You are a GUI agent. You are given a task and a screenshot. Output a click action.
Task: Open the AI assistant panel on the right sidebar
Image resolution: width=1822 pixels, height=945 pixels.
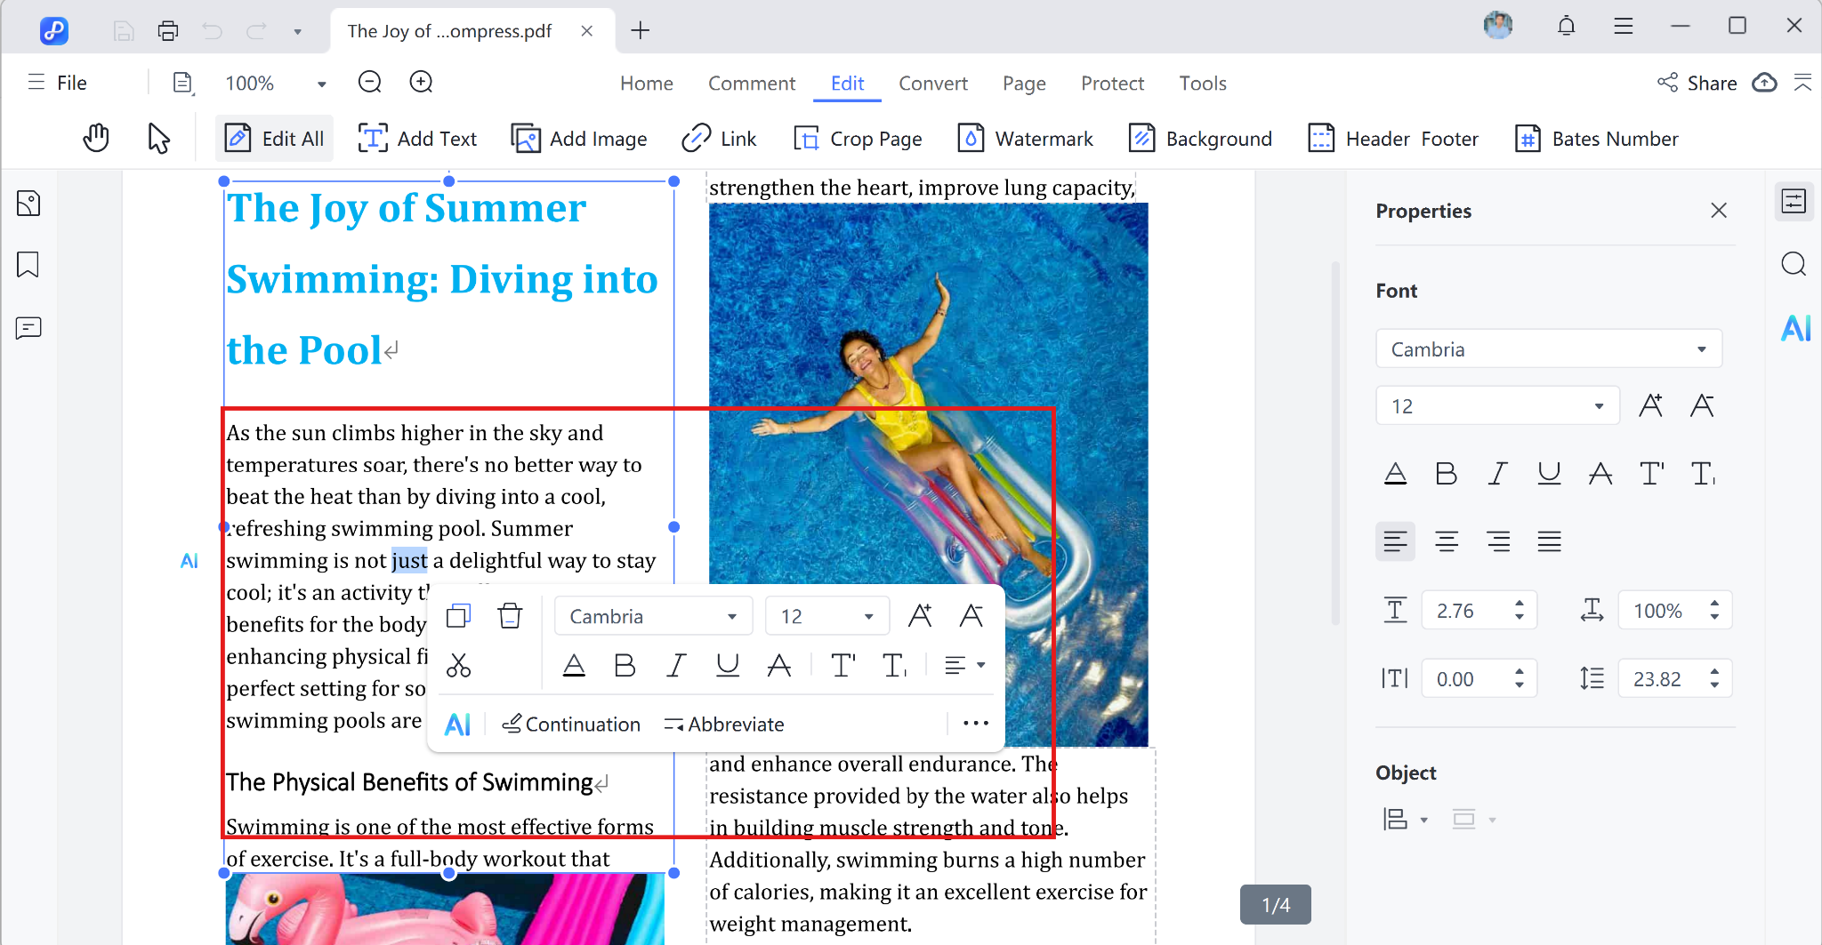click(1795, 327)
